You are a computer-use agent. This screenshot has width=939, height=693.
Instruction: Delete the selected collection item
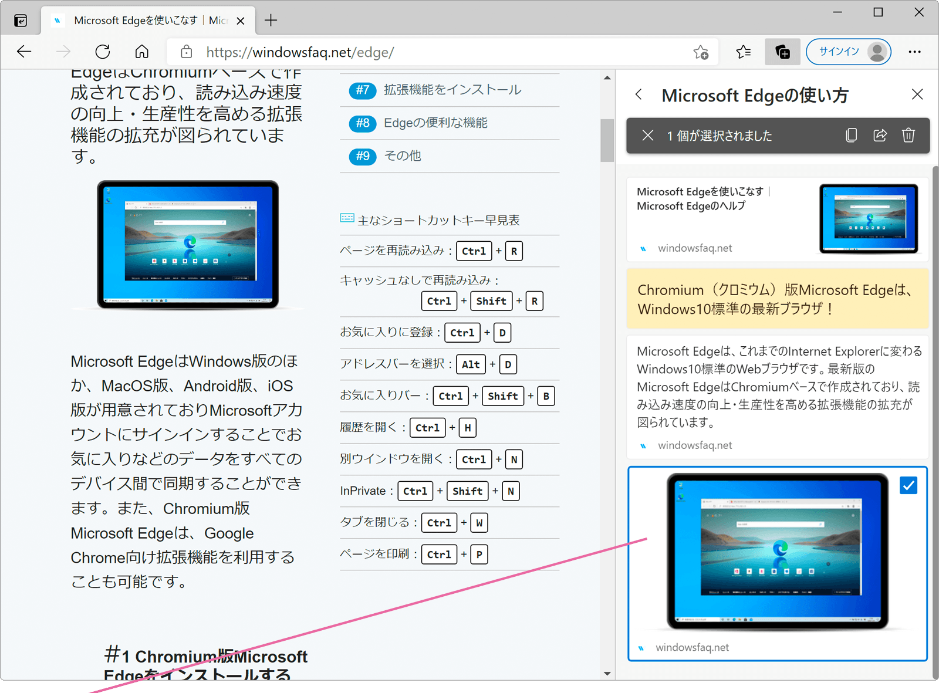[x=908, y=136]
